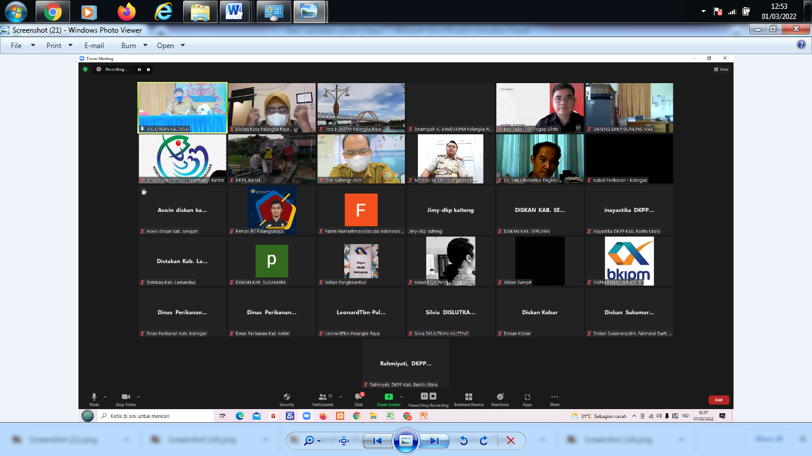The width and height of the screenshot is (812, 456).
Task: Click the green Zoom encryption shield
Action: [85, 69]
